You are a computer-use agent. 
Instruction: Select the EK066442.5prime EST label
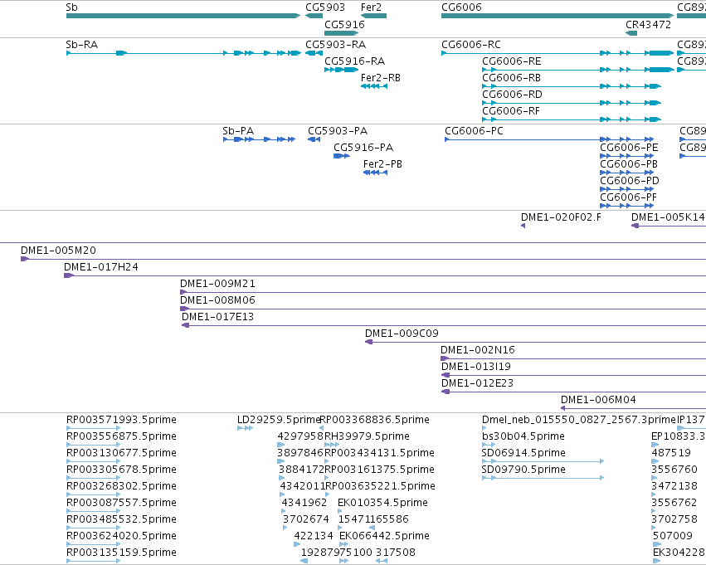pyautogui.click(x=384, y=536)
